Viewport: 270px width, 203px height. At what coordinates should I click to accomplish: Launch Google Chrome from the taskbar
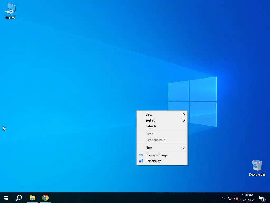coord(45,198)
